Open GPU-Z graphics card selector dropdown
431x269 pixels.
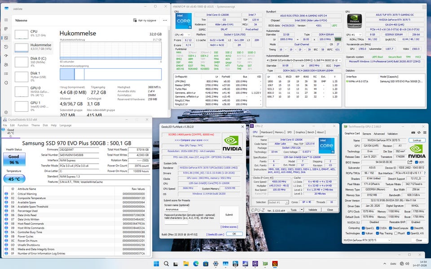(367, 240)
